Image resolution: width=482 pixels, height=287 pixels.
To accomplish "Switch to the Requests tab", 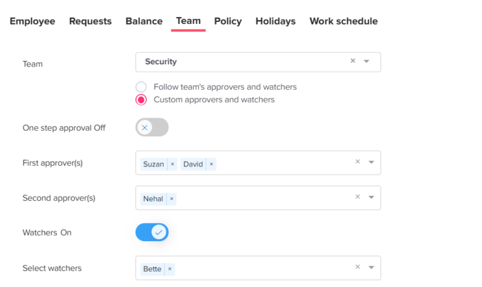I will [x=90, y=21].
